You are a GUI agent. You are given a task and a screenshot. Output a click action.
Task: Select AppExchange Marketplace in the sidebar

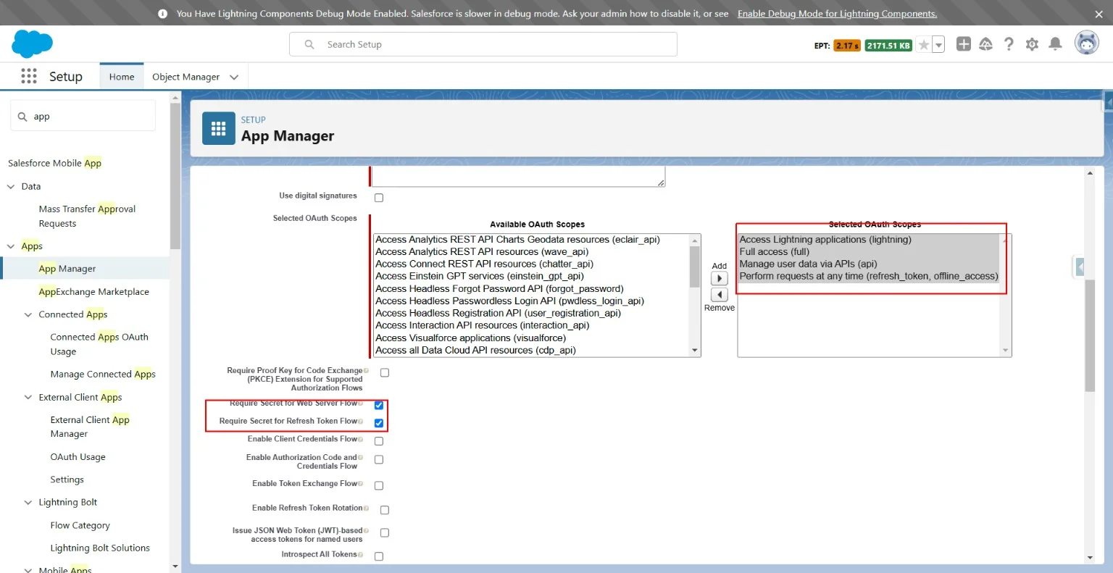click(x=93, y=291)
